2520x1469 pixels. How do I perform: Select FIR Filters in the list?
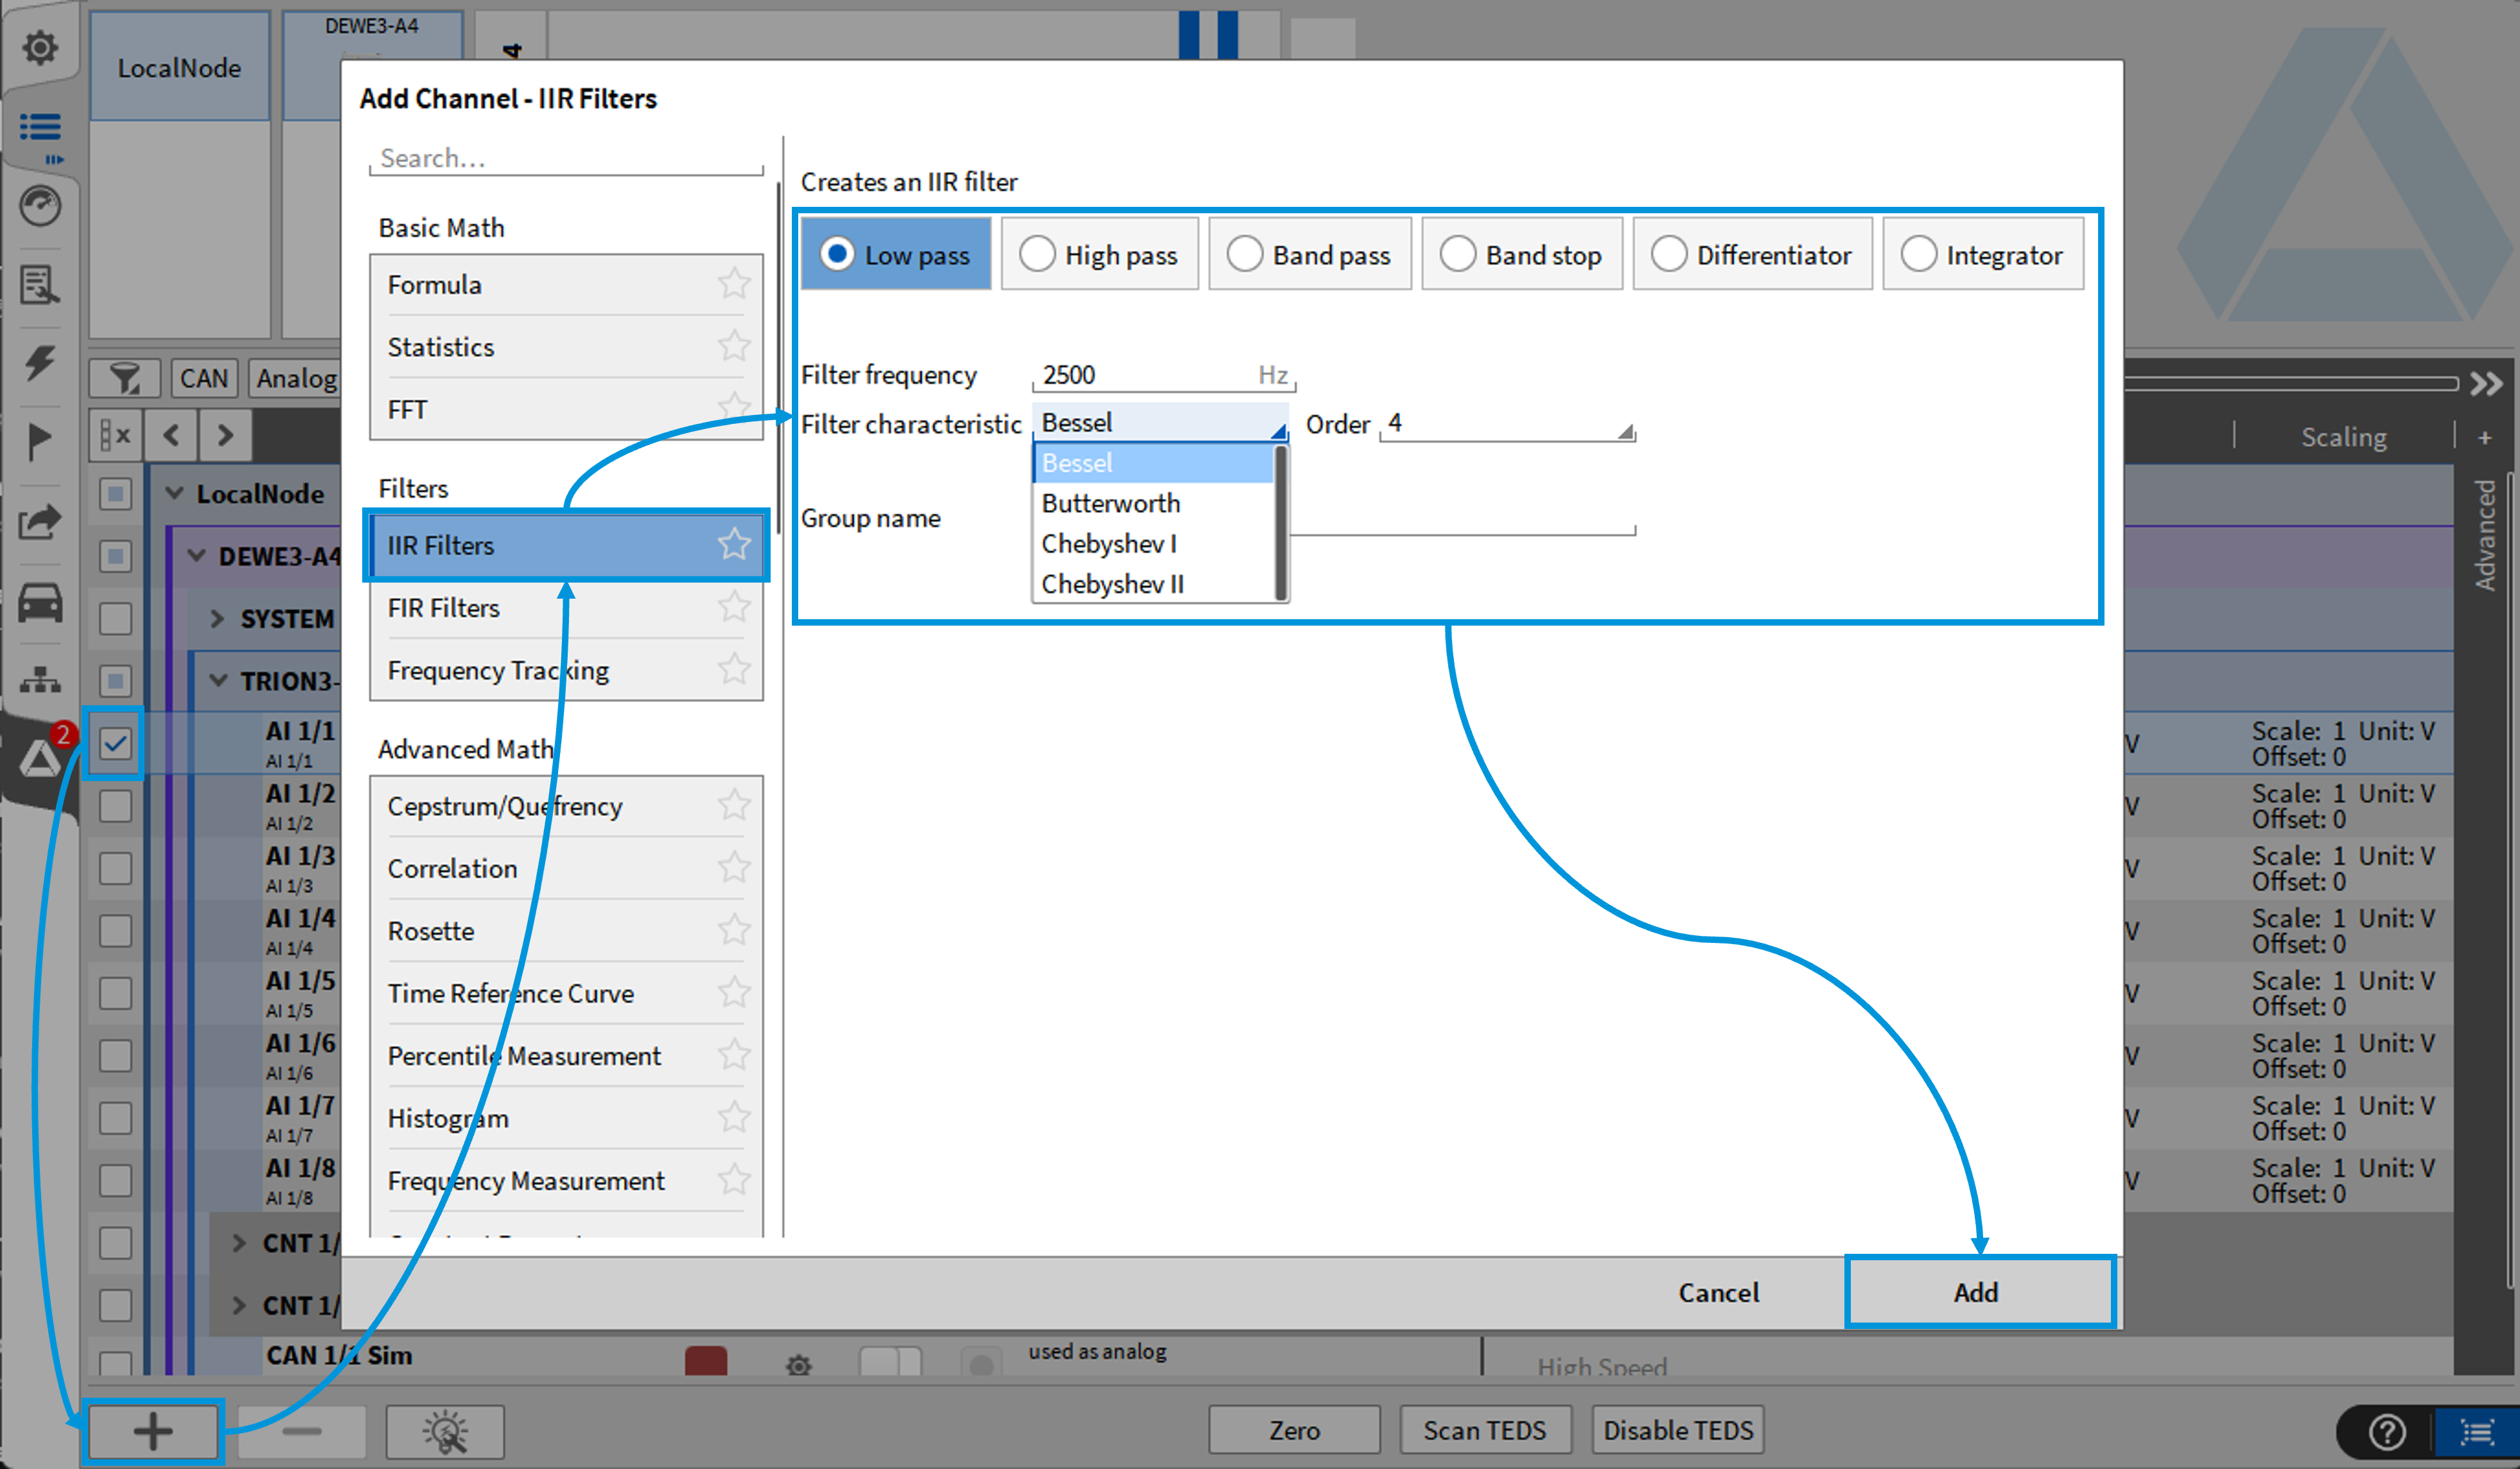[445, 608]
